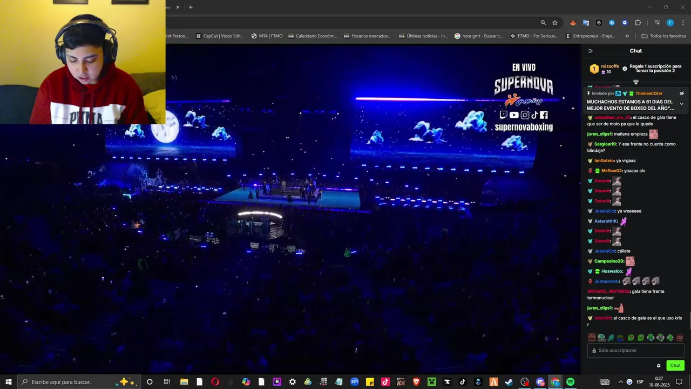691x389 pixels.
Task: Open the Brave browser taskbar icon
Action: tap(416, 382)
